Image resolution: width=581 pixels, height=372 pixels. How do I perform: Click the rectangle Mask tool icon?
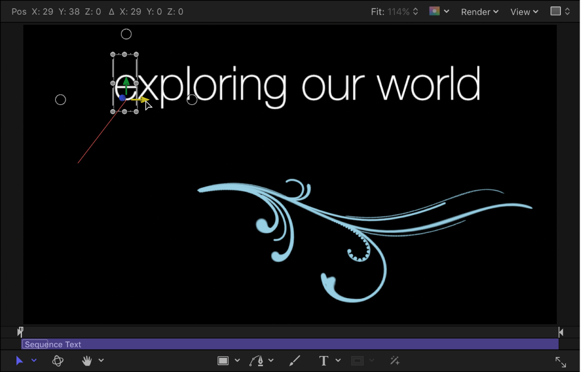(x=357, y=361)
